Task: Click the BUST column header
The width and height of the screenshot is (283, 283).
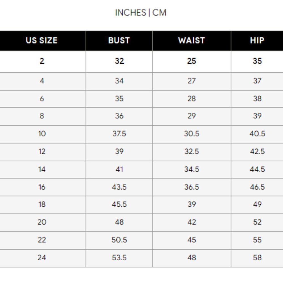Action: [x=119, y=40]
